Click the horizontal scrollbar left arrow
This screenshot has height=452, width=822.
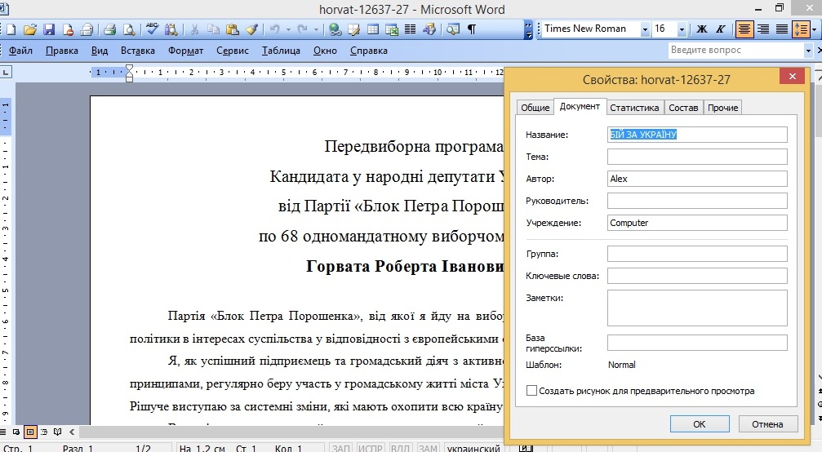point(72,432)
